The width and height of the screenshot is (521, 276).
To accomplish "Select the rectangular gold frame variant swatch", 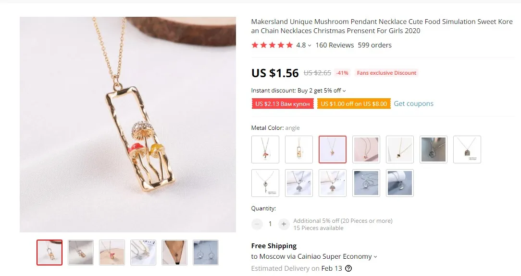I will 299,149.
